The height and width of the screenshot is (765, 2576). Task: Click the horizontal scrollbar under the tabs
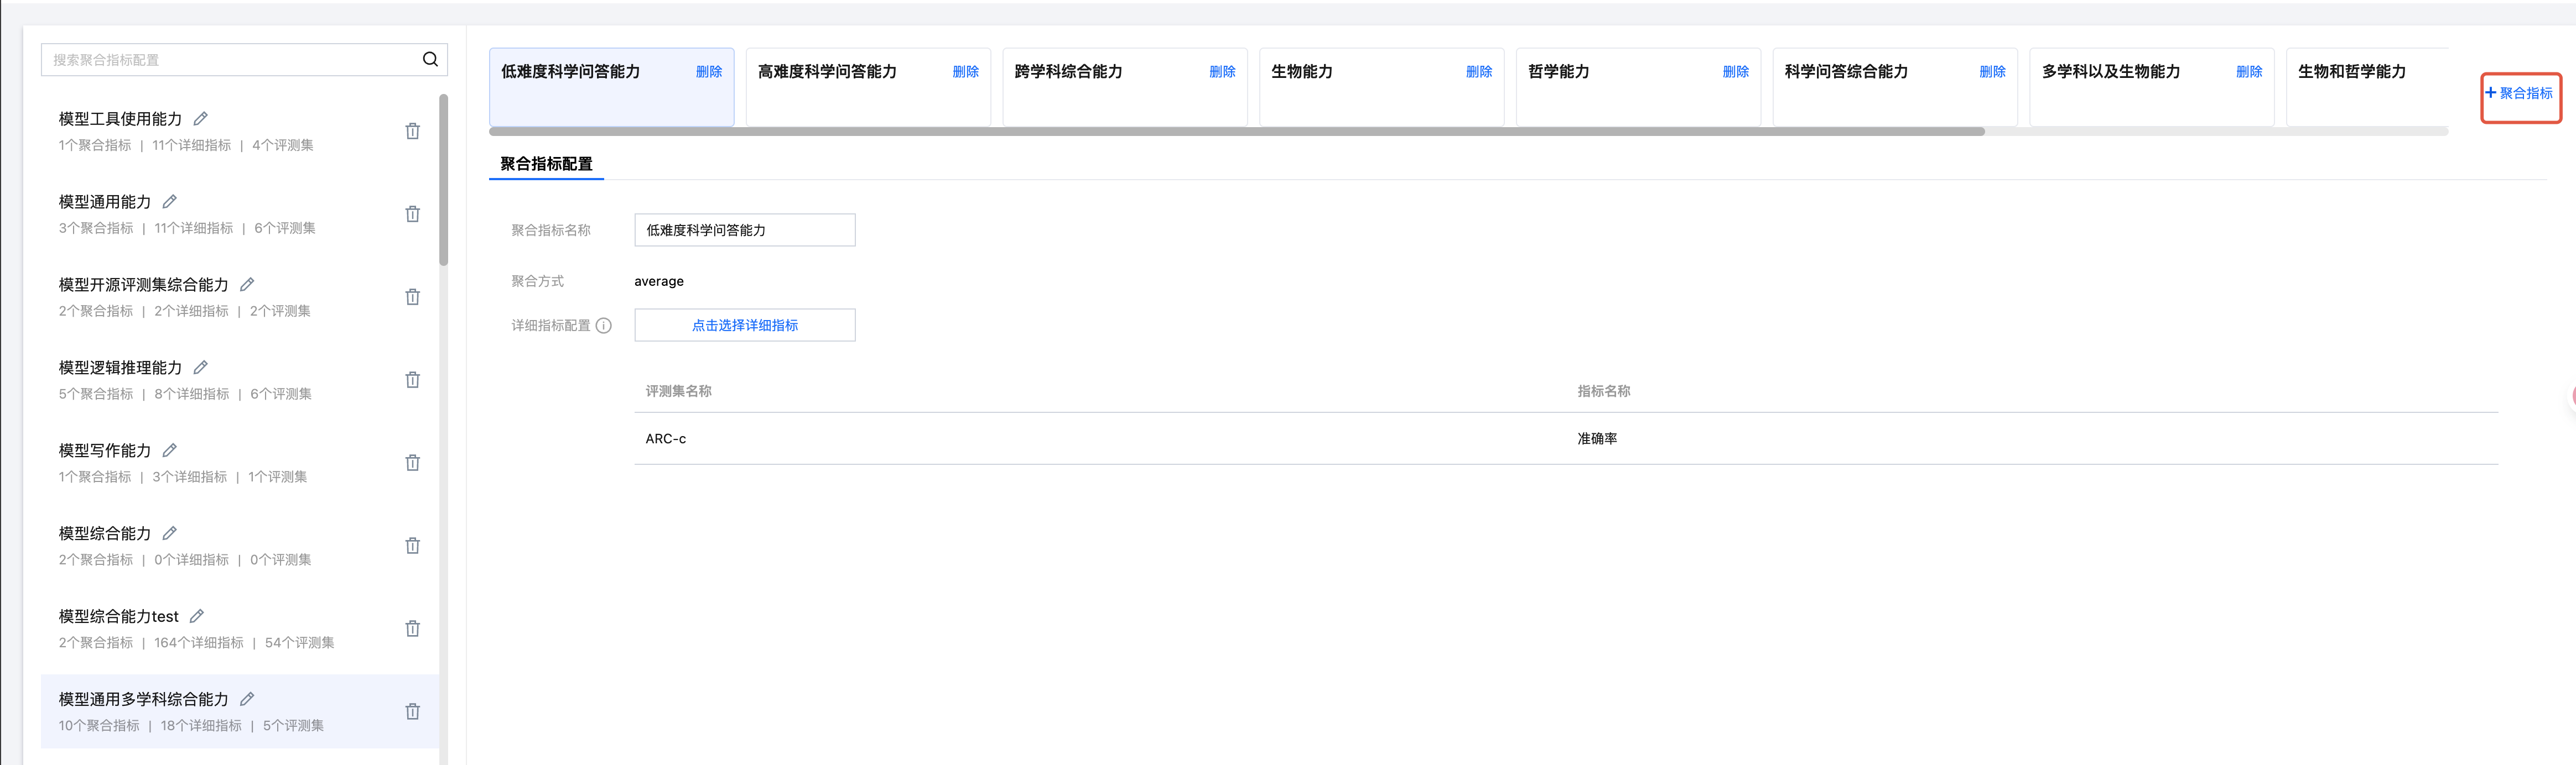click(1236, 131)
